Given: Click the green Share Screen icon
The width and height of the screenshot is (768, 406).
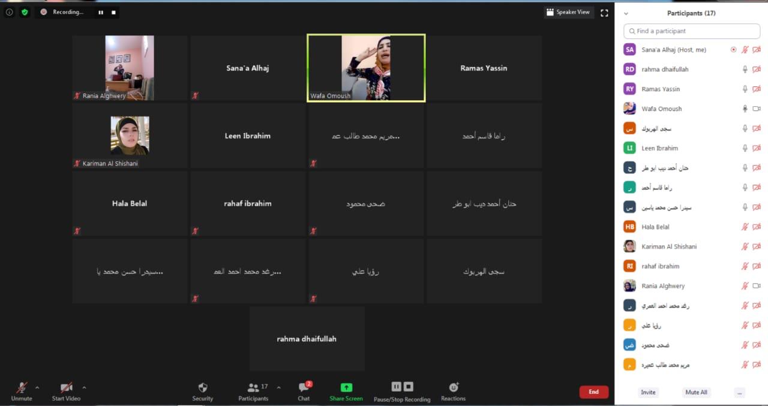Looking at the screenshot, I should pos(346,388).
